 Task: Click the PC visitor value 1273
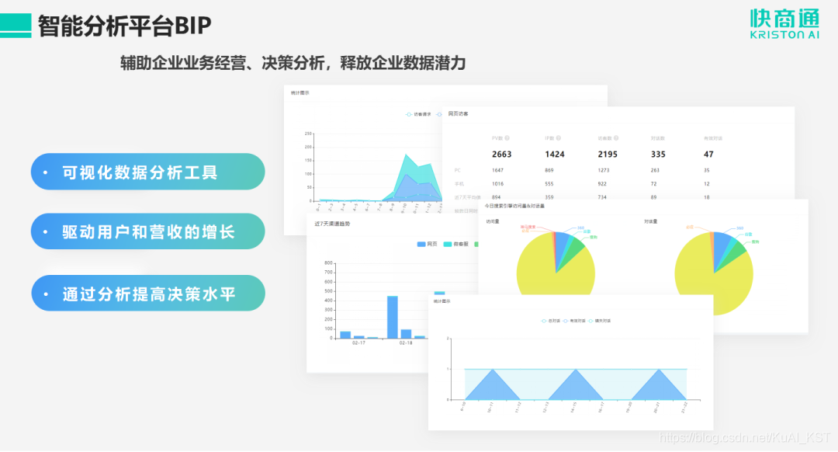[x=604, y=170]
